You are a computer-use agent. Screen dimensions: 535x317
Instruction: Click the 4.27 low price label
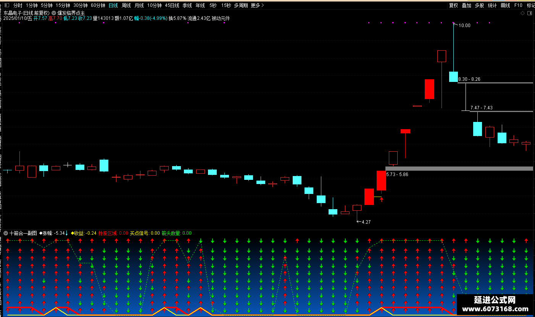tap(366, 222)
